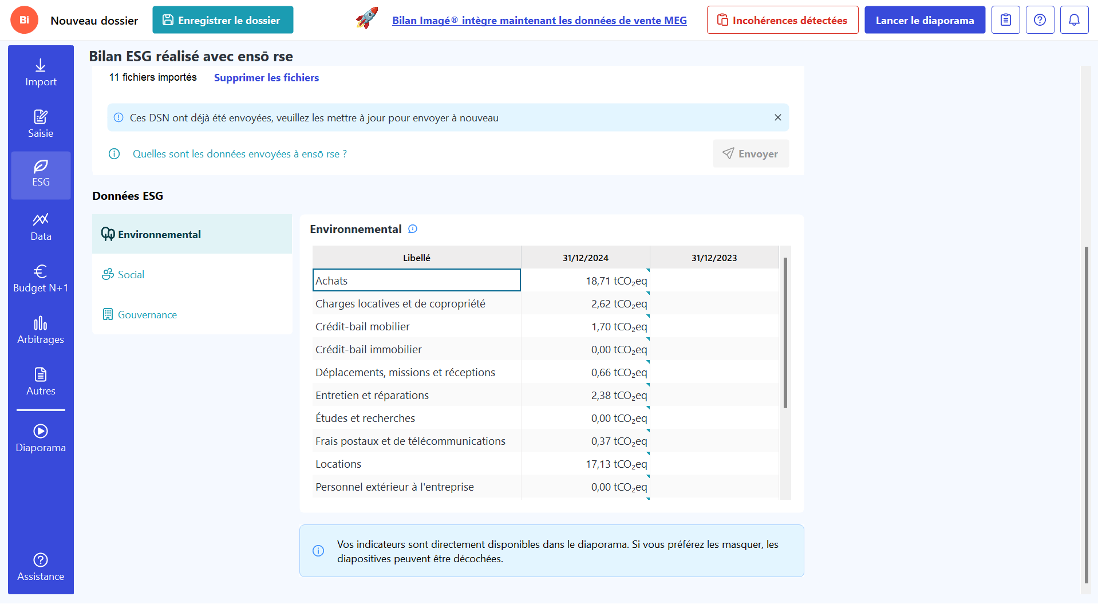The image size is (1098, 604).
Task: Click info icon next to Environnemental heading
Action: pos(413,229)
